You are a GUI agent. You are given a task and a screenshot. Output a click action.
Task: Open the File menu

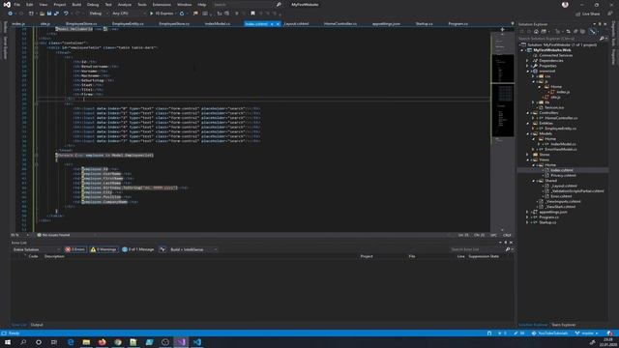point(17,5)
